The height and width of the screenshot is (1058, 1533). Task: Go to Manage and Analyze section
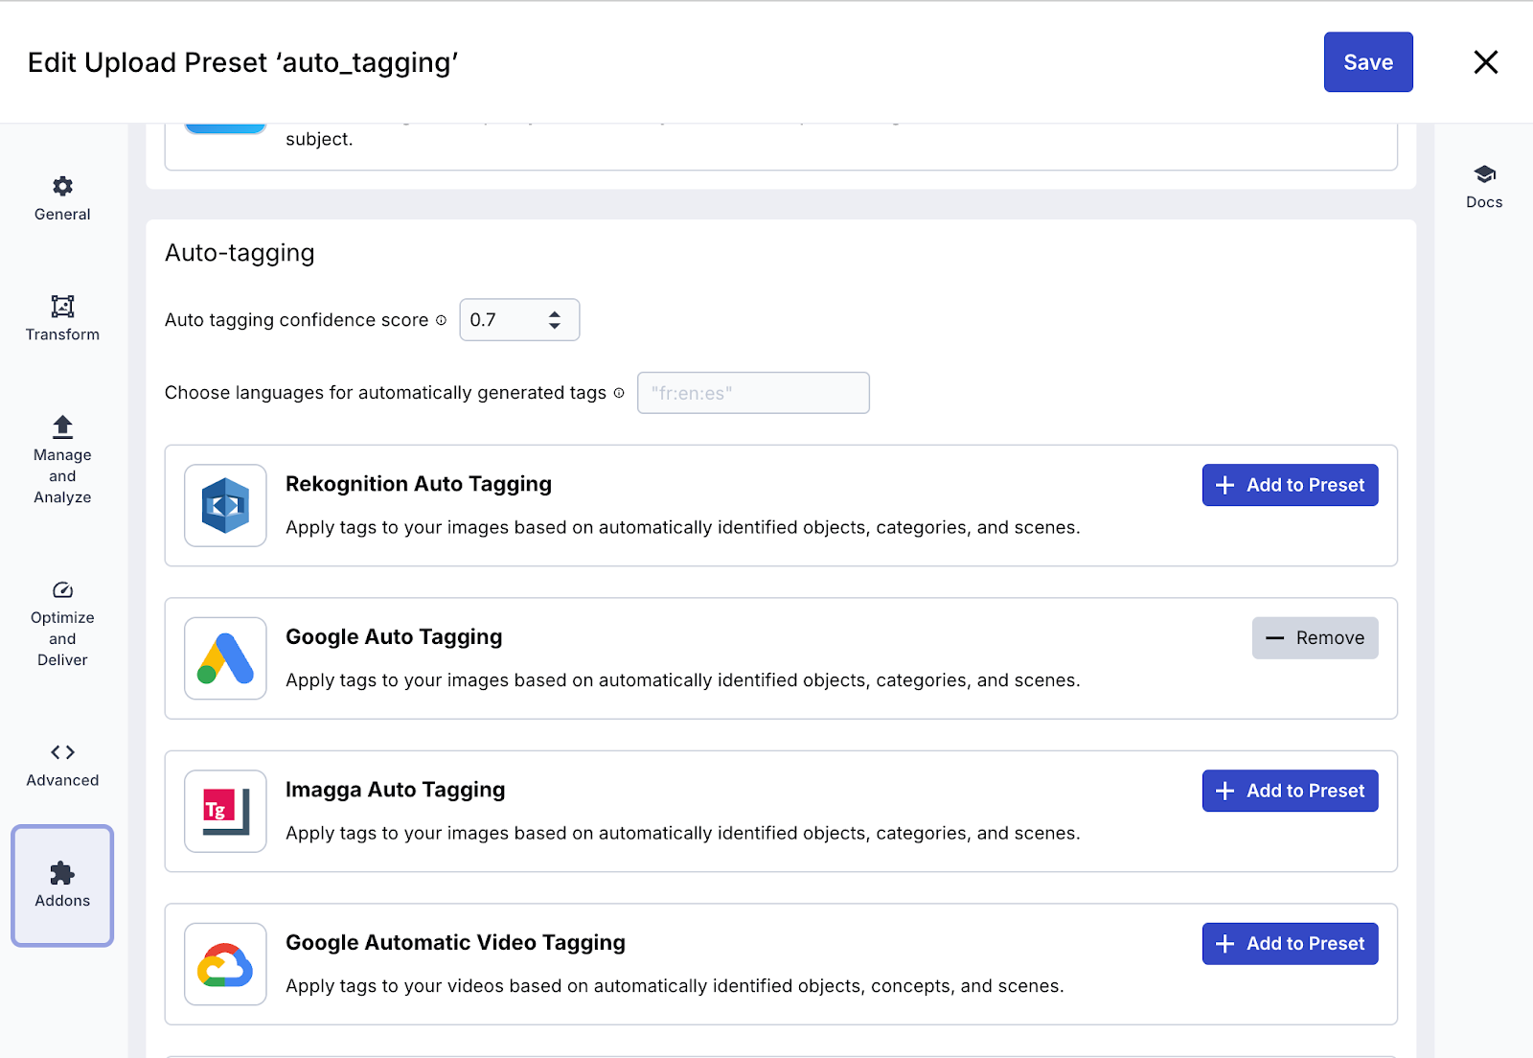coord(62,461)
